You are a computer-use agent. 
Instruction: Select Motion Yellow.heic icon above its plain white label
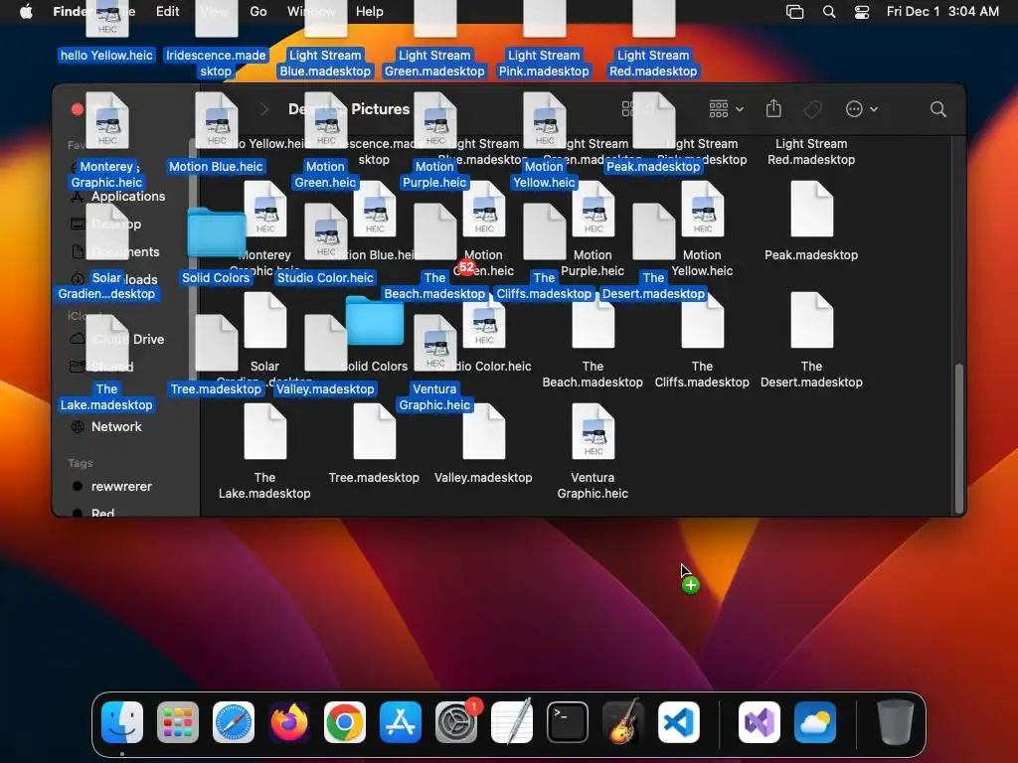tap(703, 210)
